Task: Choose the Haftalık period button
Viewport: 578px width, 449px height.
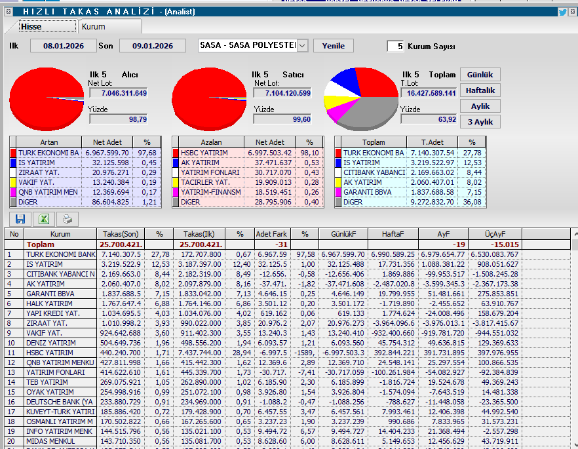Action: click(x=480, y=90)
